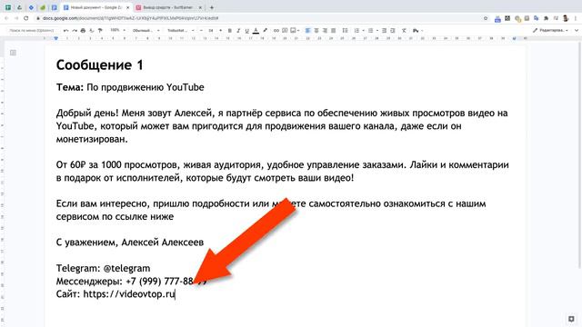Click the font size field
Screen dimensions: 582x327
pos(210,30)
